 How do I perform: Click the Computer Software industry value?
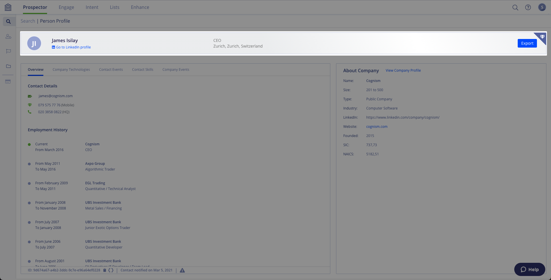(x=382, y=108)
